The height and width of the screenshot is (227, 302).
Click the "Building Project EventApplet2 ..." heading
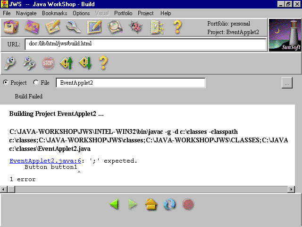pyautogui.click(x=57, y=113)
